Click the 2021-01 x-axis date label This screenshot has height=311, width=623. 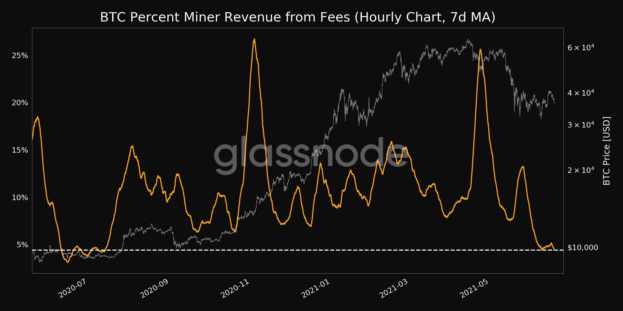click(315, 289)
